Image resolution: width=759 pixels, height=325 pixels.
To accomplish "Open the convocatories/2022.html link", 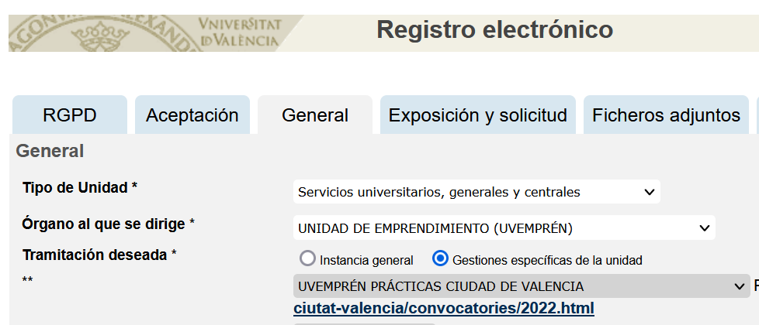I will click(444, 308).
